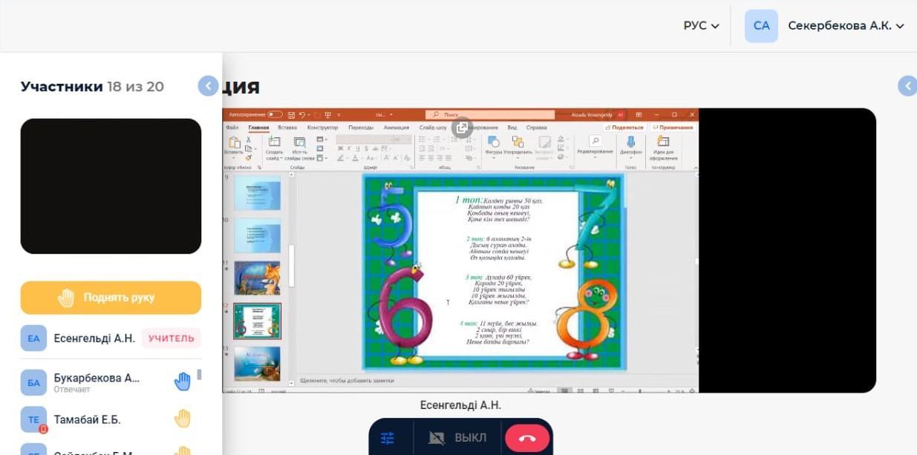Viewport: 917px width, 455px height.
Task: Open the Редактирование editing panel icon
Action: (596, 143)
